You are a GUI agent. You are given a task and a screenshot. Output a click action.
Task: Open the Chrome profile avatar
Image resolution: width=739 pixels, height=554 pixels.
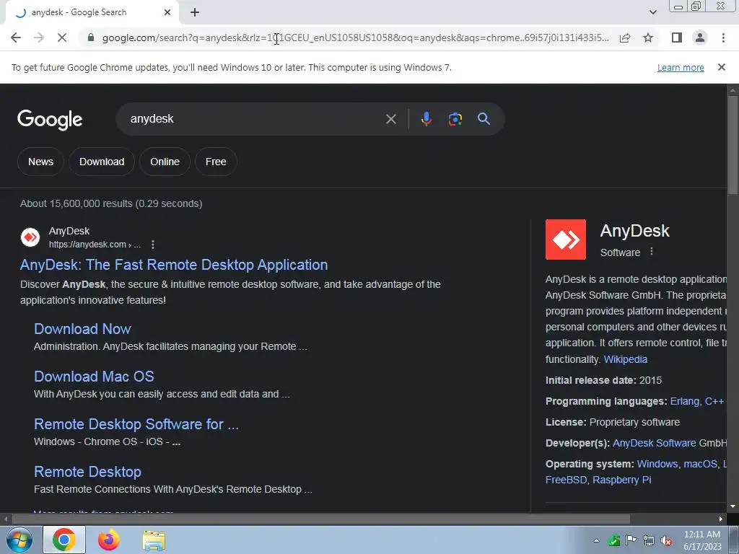tap(700, 38)
